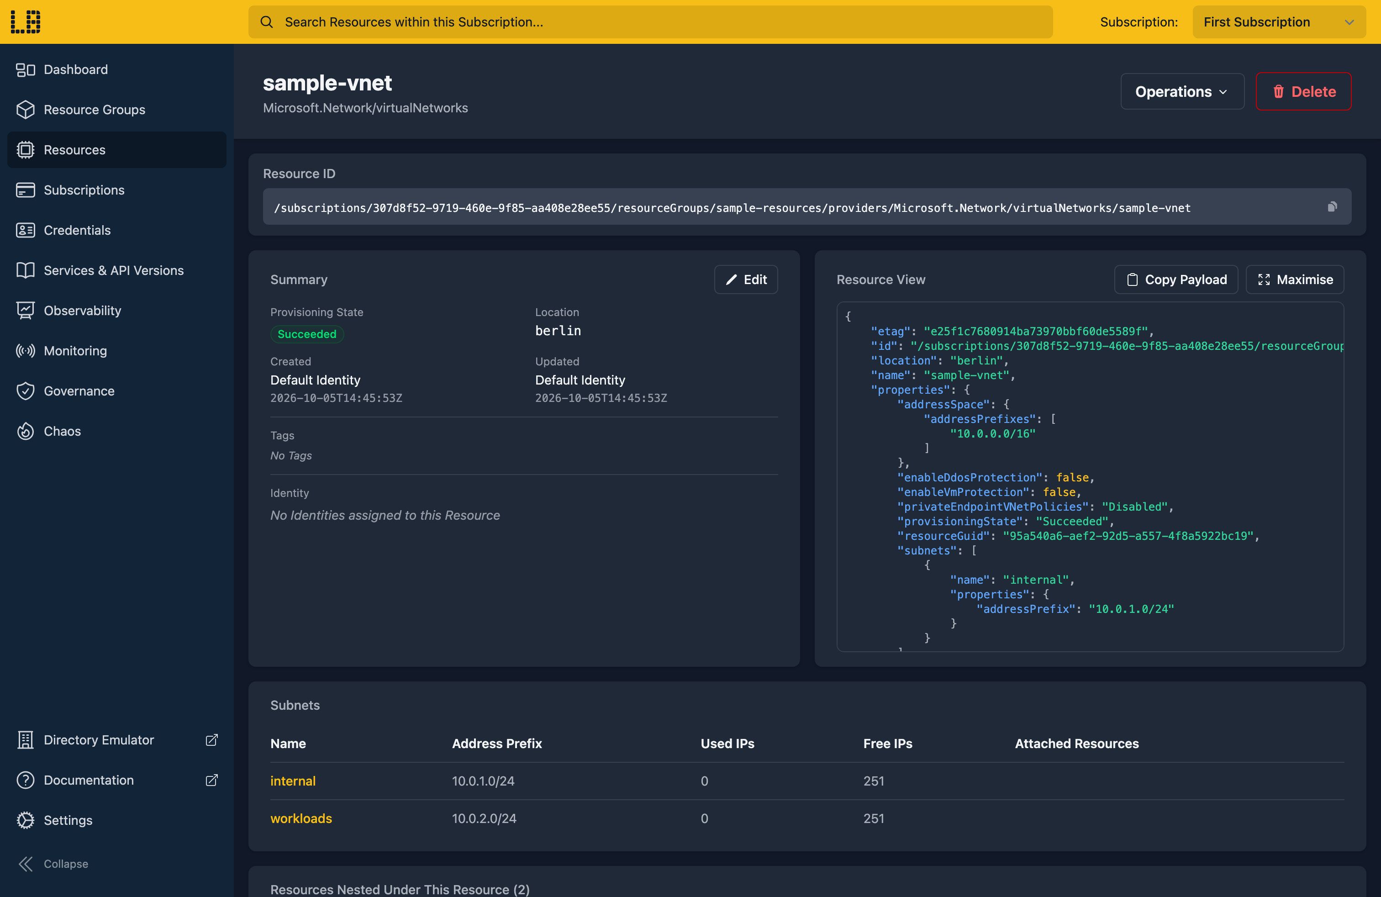
Task: Click the sample-vnet page title
Action: (x=327, y=83)
